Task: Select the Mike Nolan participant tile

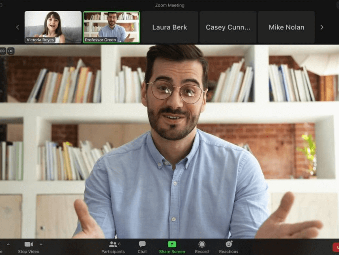Action: click(286, 27)
